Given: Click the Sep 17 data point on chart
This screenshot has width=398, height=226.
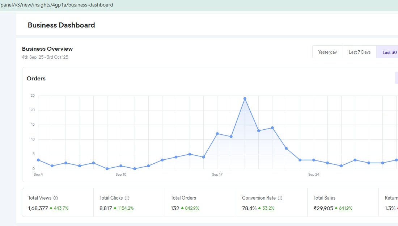Looking at the screenshot, I should (x=217, y=134).
